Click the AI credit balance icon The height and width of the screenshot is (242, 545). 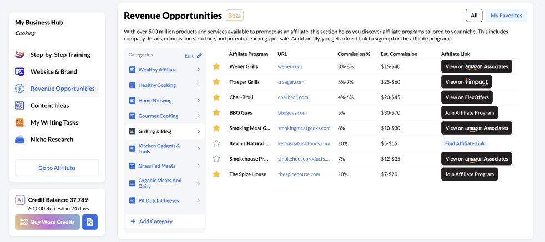(x=20, y=200)
